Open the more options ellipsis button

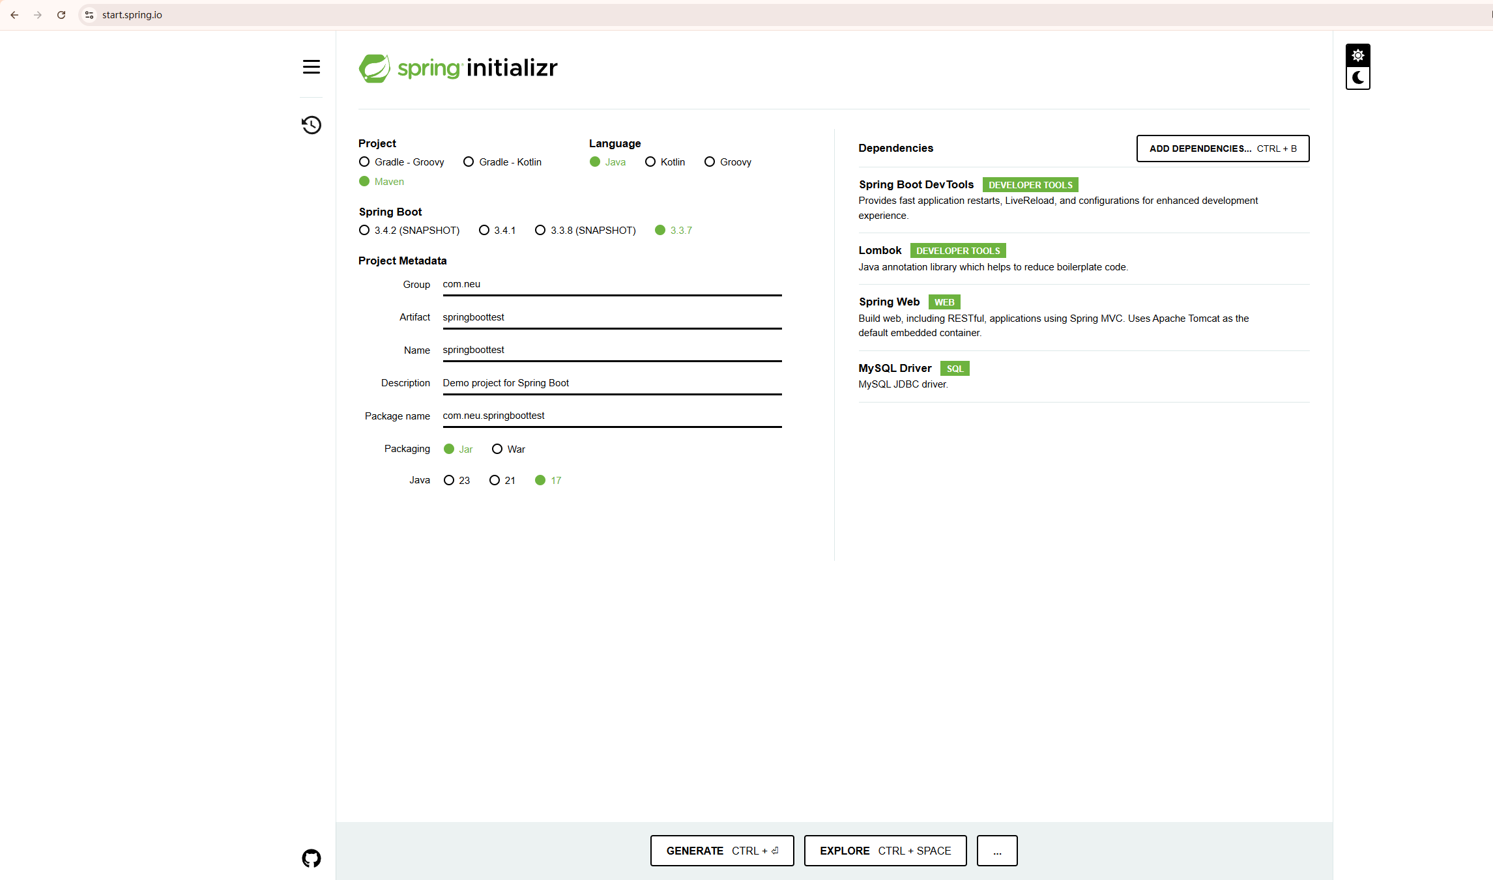996,851
